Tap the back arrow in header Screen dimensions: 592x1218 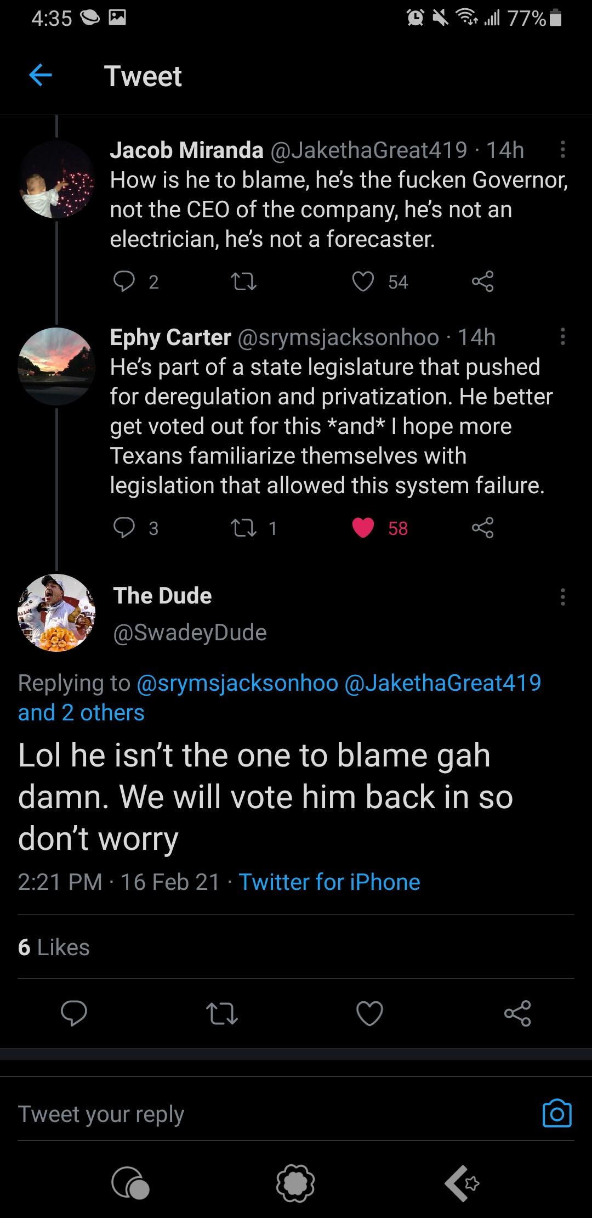(x=40, y=75)
